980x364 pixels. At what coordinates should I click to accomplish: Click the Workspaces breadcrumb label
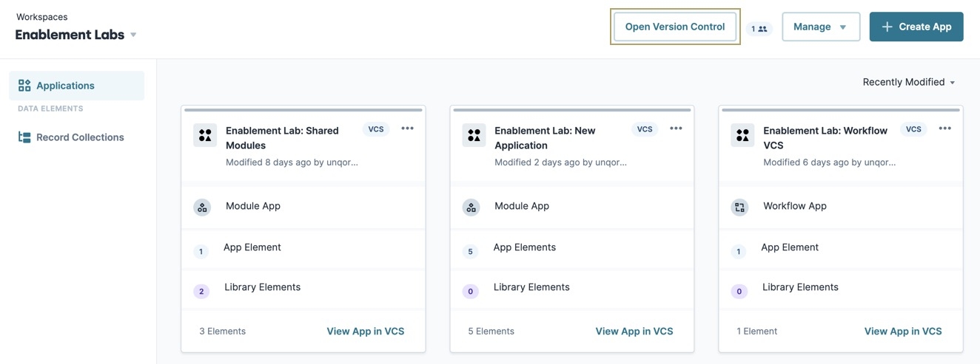coord(41,17)
